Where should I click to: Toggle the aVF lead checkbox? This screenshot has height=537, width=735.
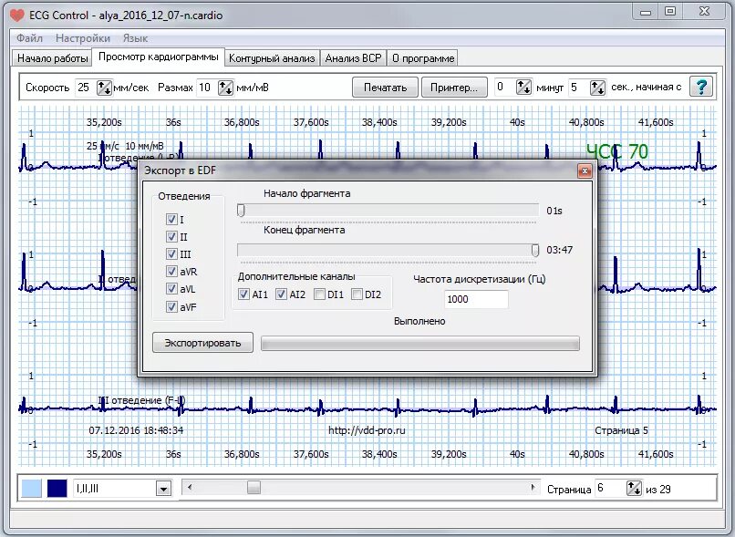point(171,307)
